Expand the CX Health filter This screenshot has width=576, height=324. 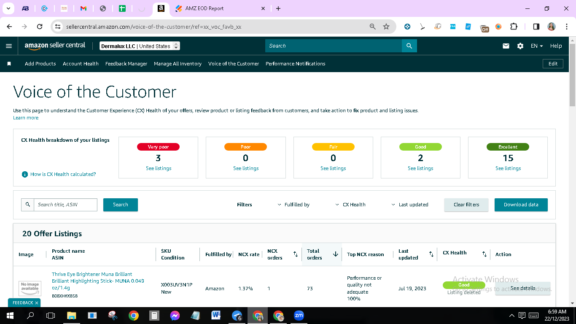350,205
